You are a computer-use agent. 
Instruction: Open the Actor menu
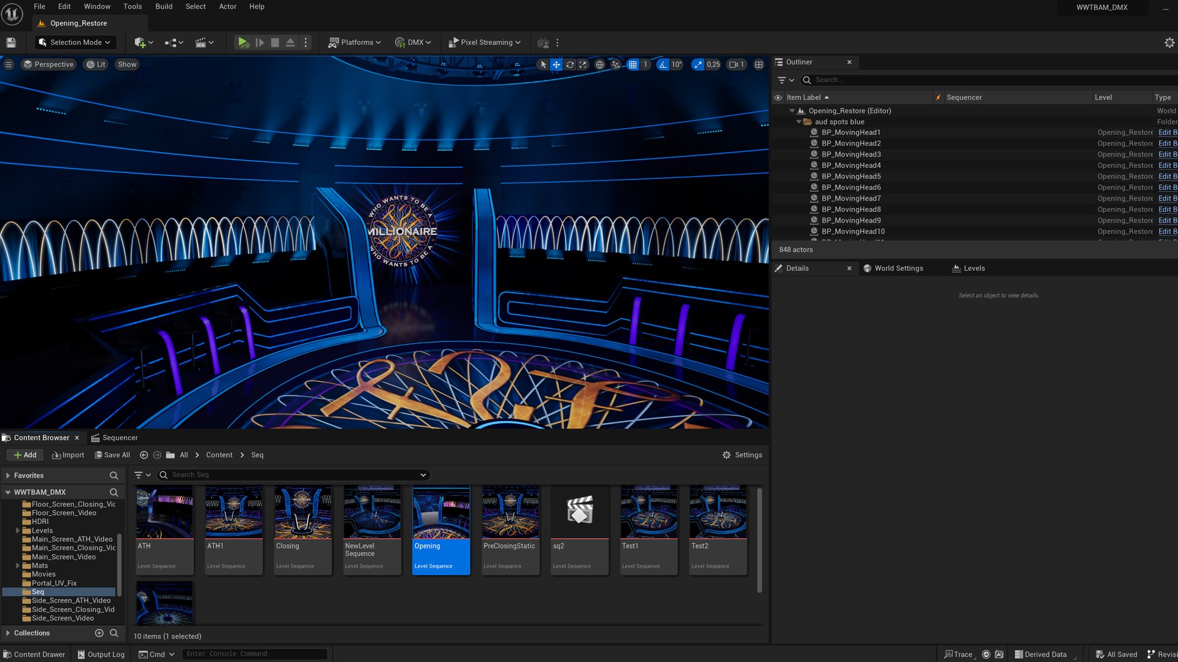coord(228,7)
